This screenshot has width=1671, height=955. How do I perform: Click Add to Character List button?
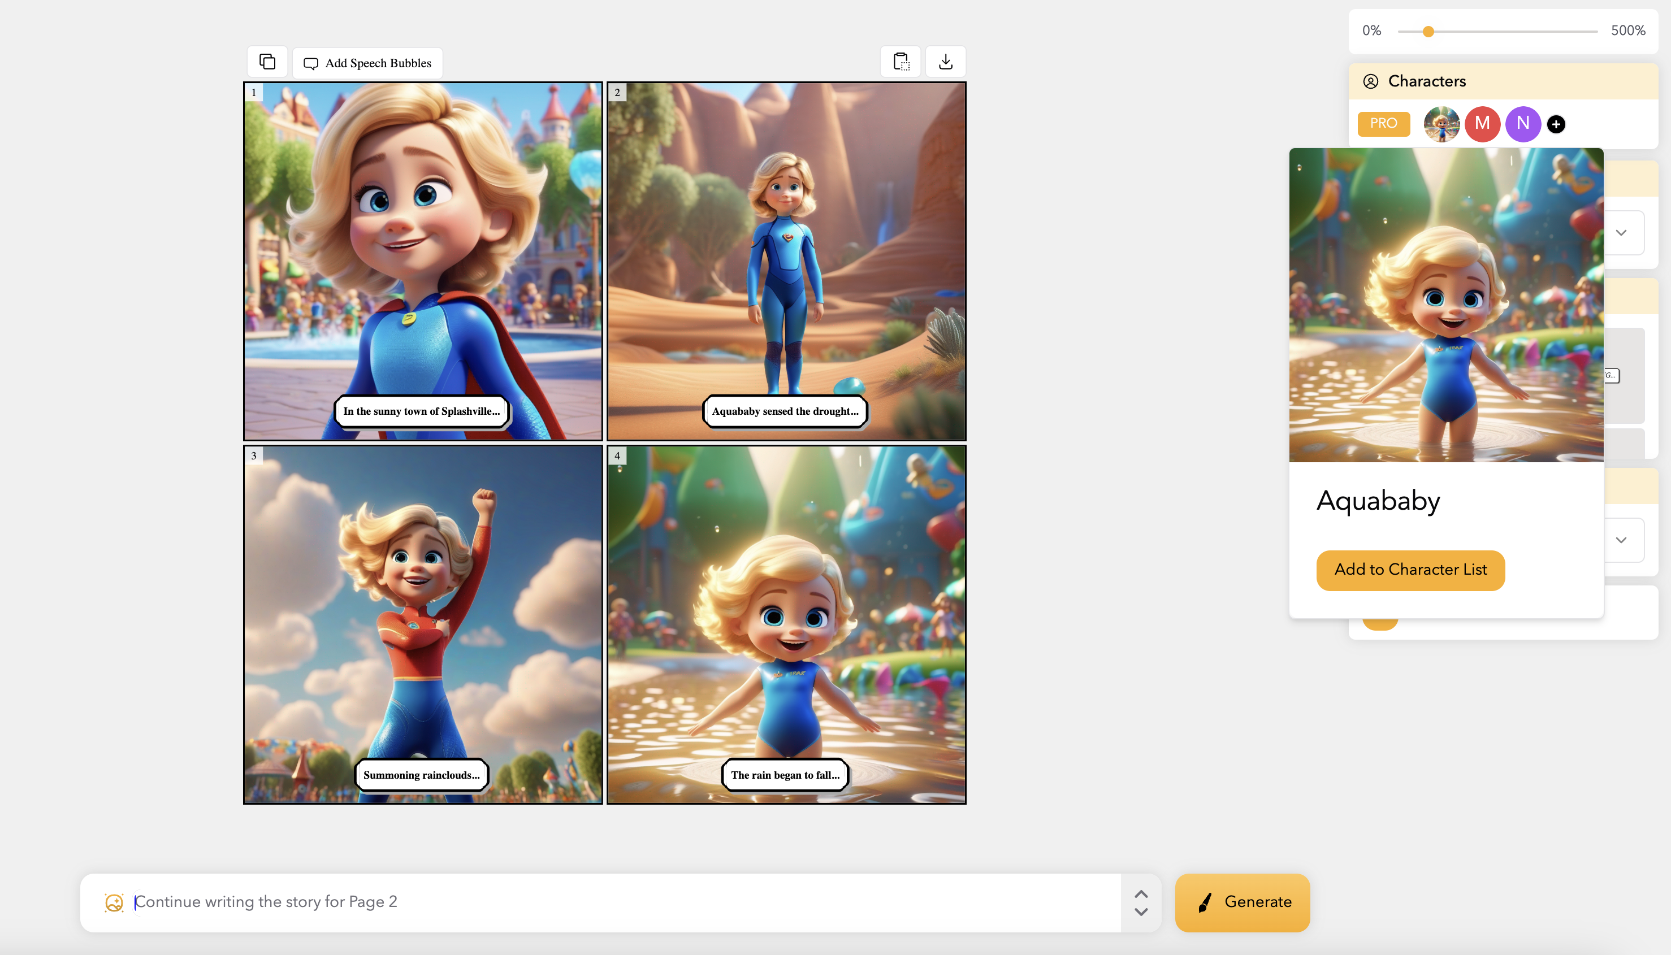(x=1410, y=570)
